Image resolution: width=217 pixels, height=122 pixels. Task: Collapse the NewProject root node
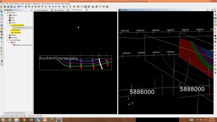(5, 13)
